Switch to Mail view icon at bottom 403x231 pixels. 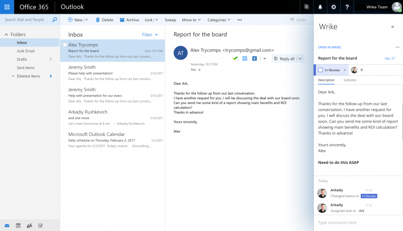(7, 226)
